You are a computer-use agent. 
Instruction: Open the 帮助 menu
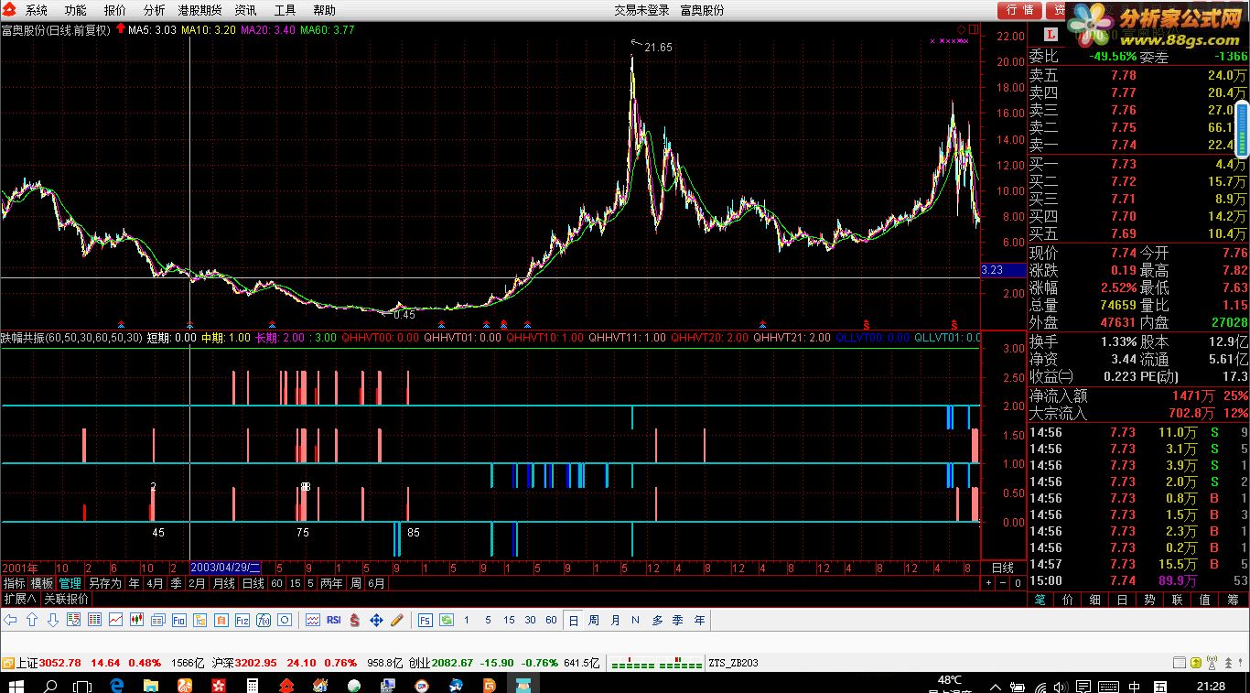(x=324, y=10)
